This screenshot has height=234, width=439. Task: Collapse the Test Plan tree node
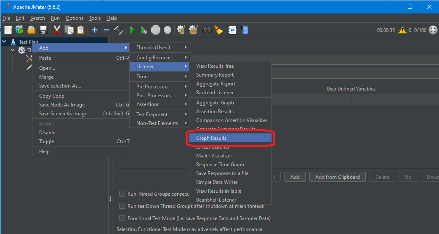5,42
